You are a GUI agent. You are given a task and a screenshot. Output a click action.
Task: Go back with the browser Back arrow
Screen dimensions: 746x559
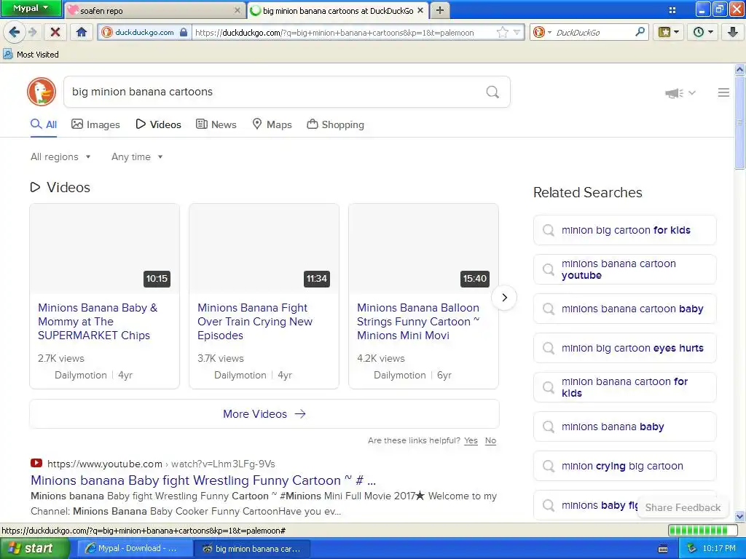coord(14,32)
